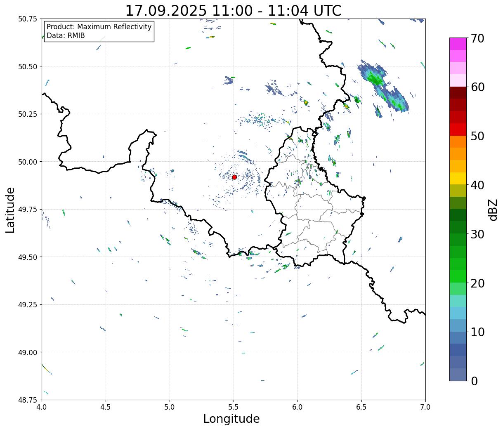
Task: Click the light green colorbar swatch at 20
Action: pos(458,289)
